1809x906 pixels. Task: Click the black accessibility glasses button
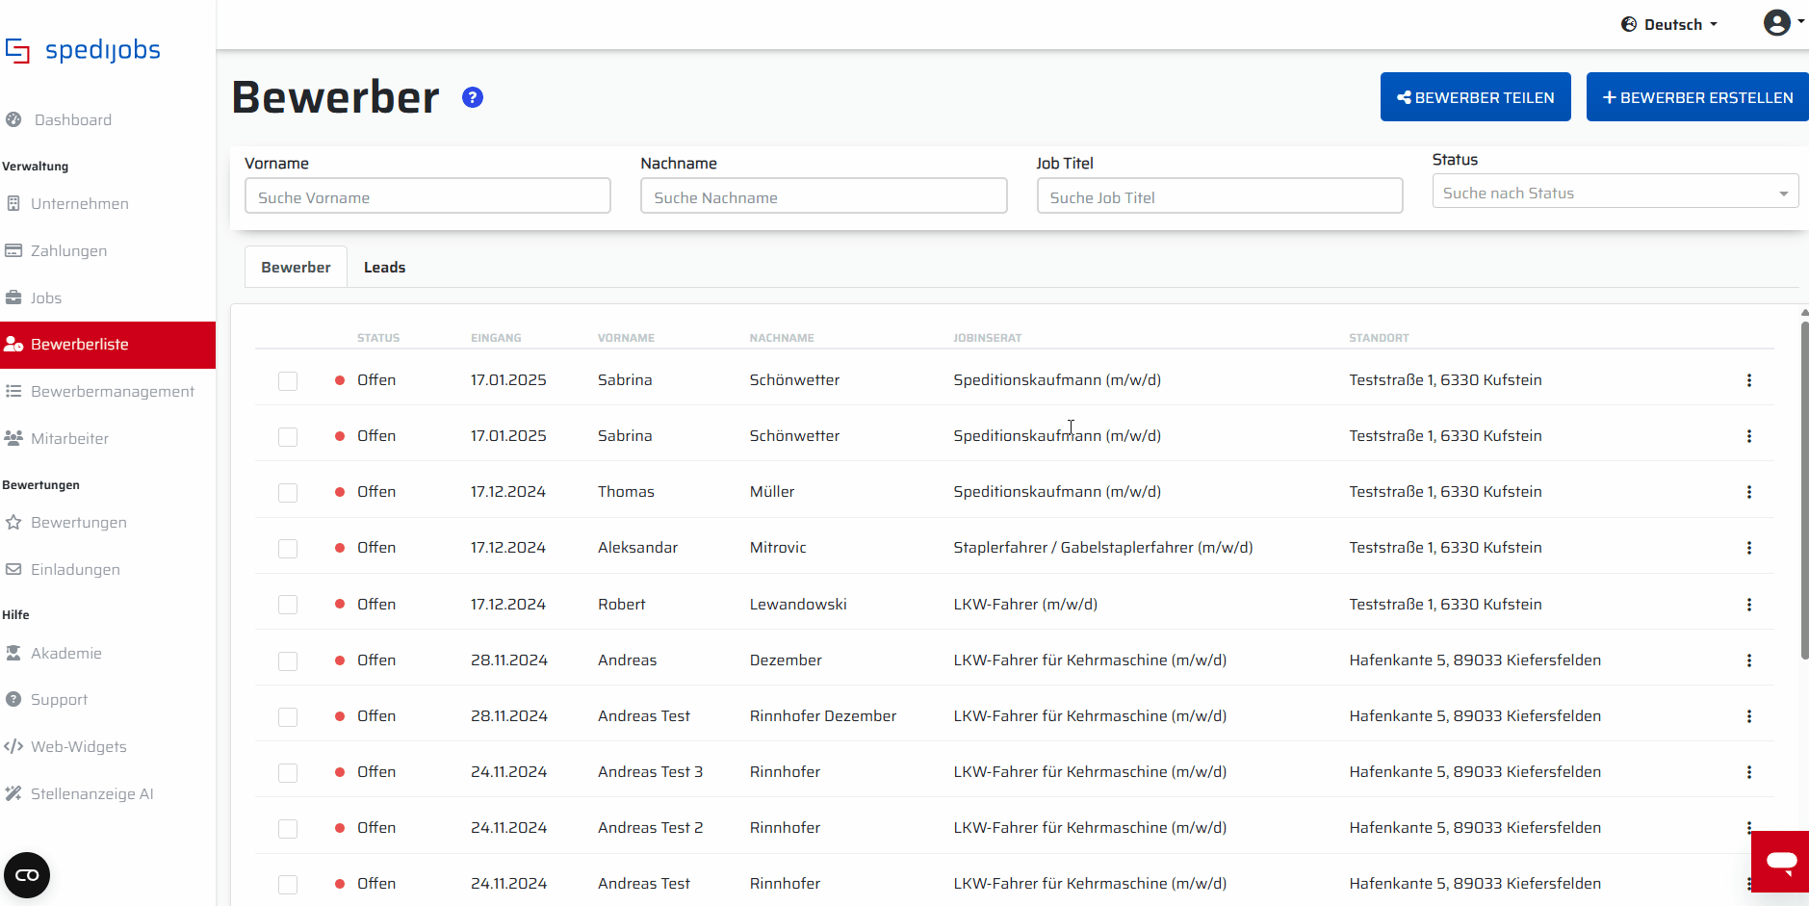tap(27, 875)
